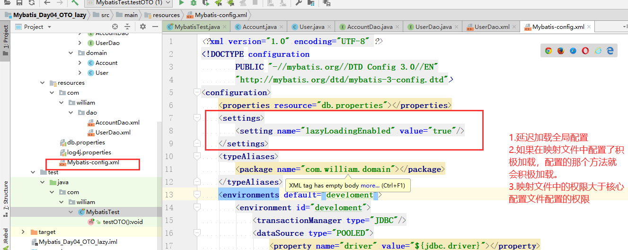Preview in Chrome browser icon

point(548,51)
